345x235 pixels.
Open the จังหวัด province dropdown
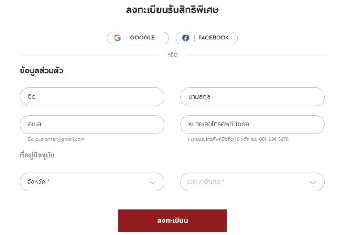(x=92, y=182)
